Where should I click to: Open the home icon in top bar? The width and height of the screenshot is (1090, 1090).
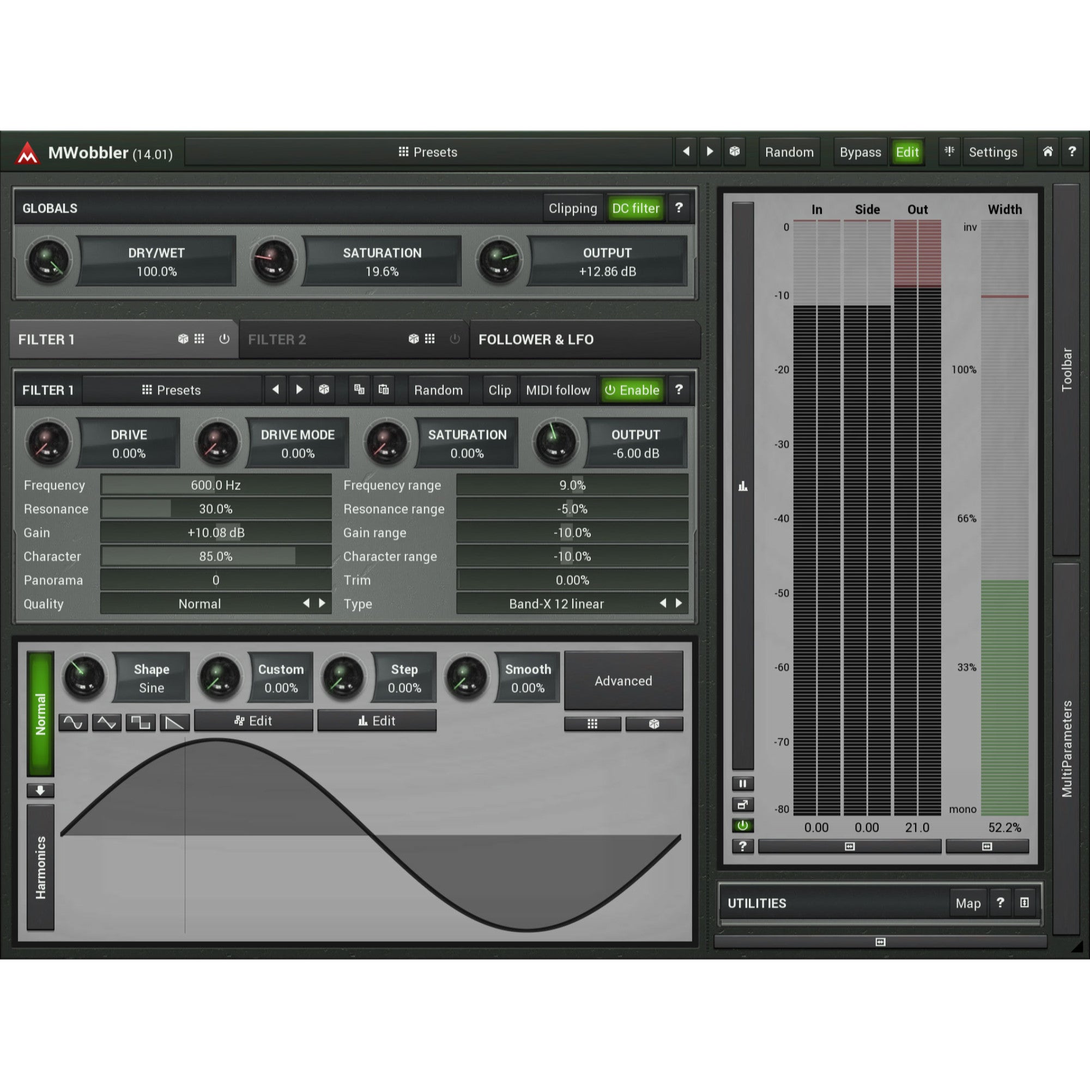(x=1047, y=152)
